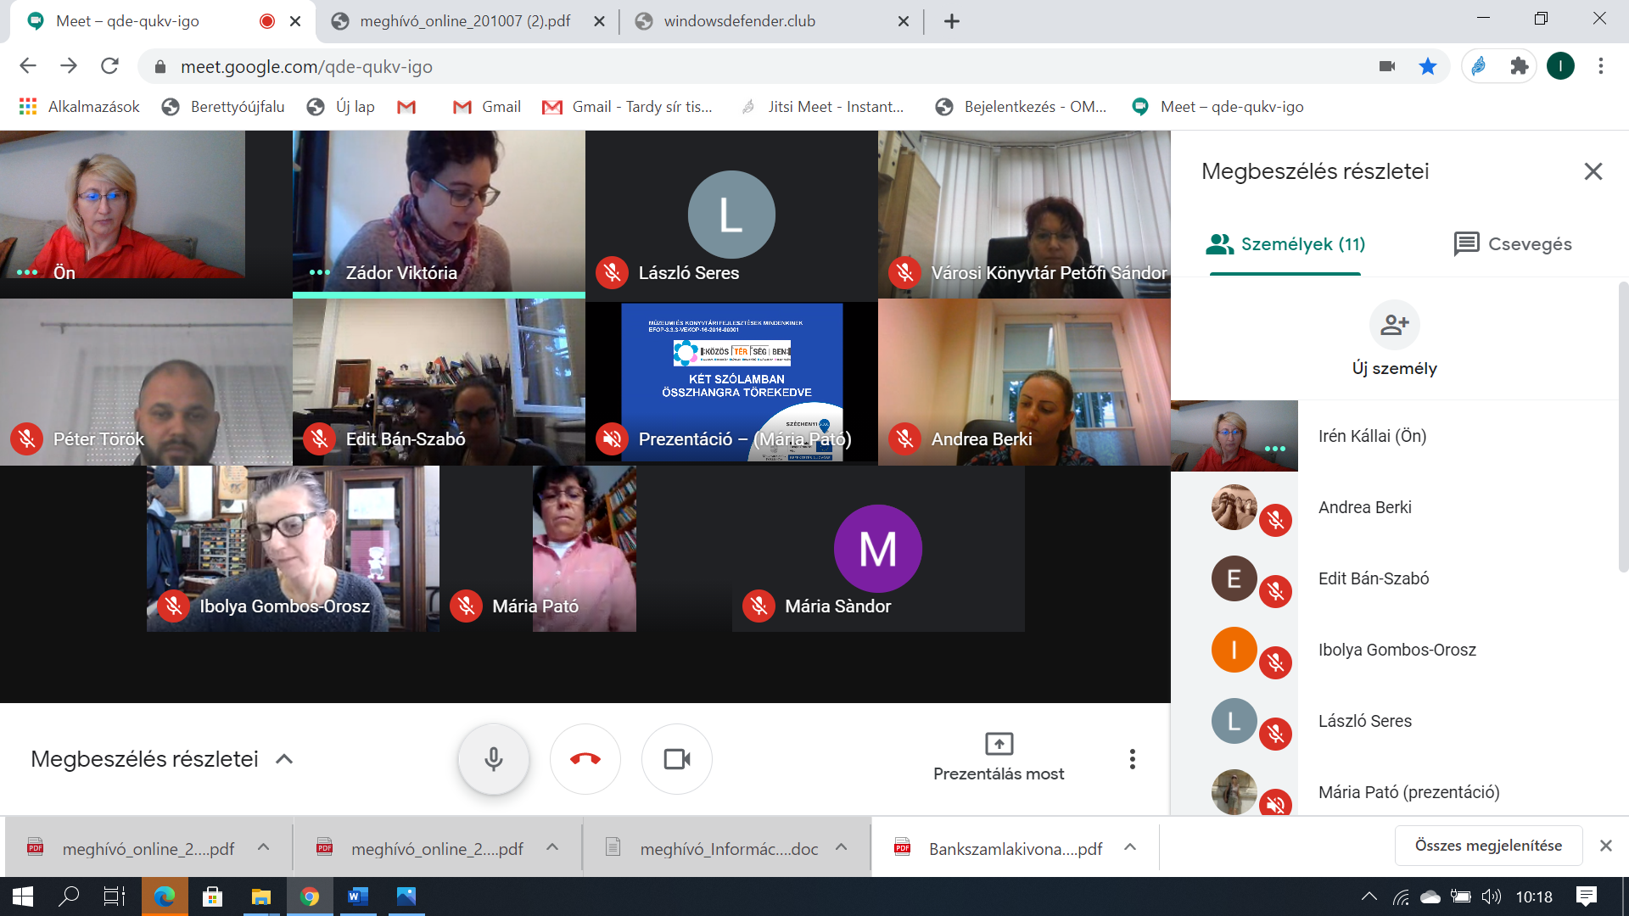
Task: Open the three-dot more options menu
Action: click(x=1132, y=759)
